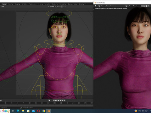Open the Global transform orientation dropdown

(52, 7)
